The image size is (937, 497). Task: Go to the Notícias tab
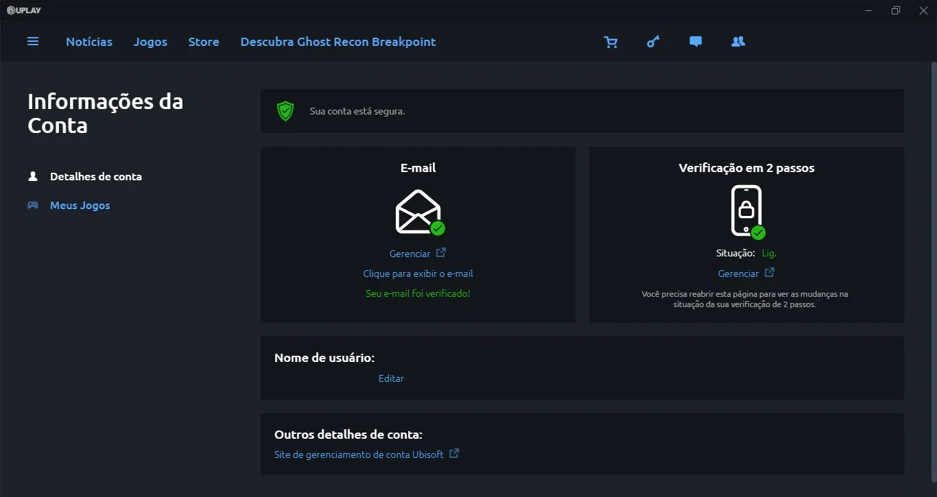click(x=89, y=42)
